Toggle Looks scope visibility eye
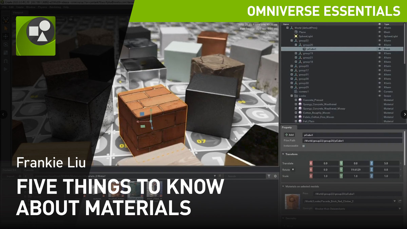Image resolution: width=407 pixels, height=229 pixels. tap(380, 96)
